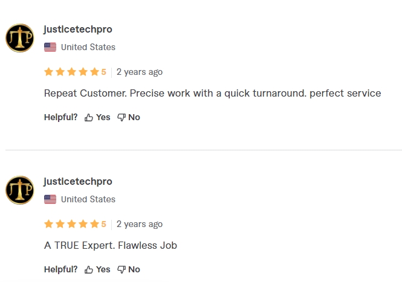Click US flag icon in the Flawless Job review
The width and height of the screenshot is (402, 282).
pyautogui.click(x=50, y=199)
